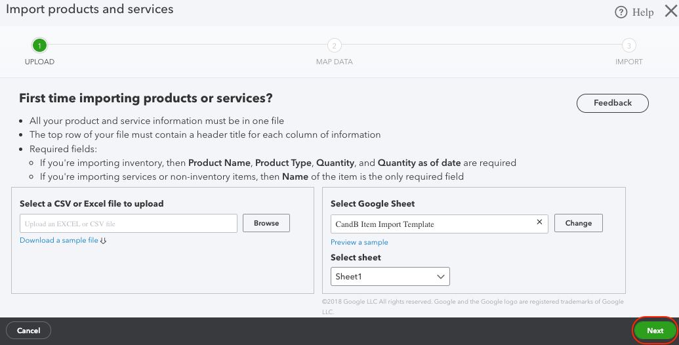This screenshot has height=345, width=679.
Task: Click the CandB Item Import Template field
Action: [440, 224]
